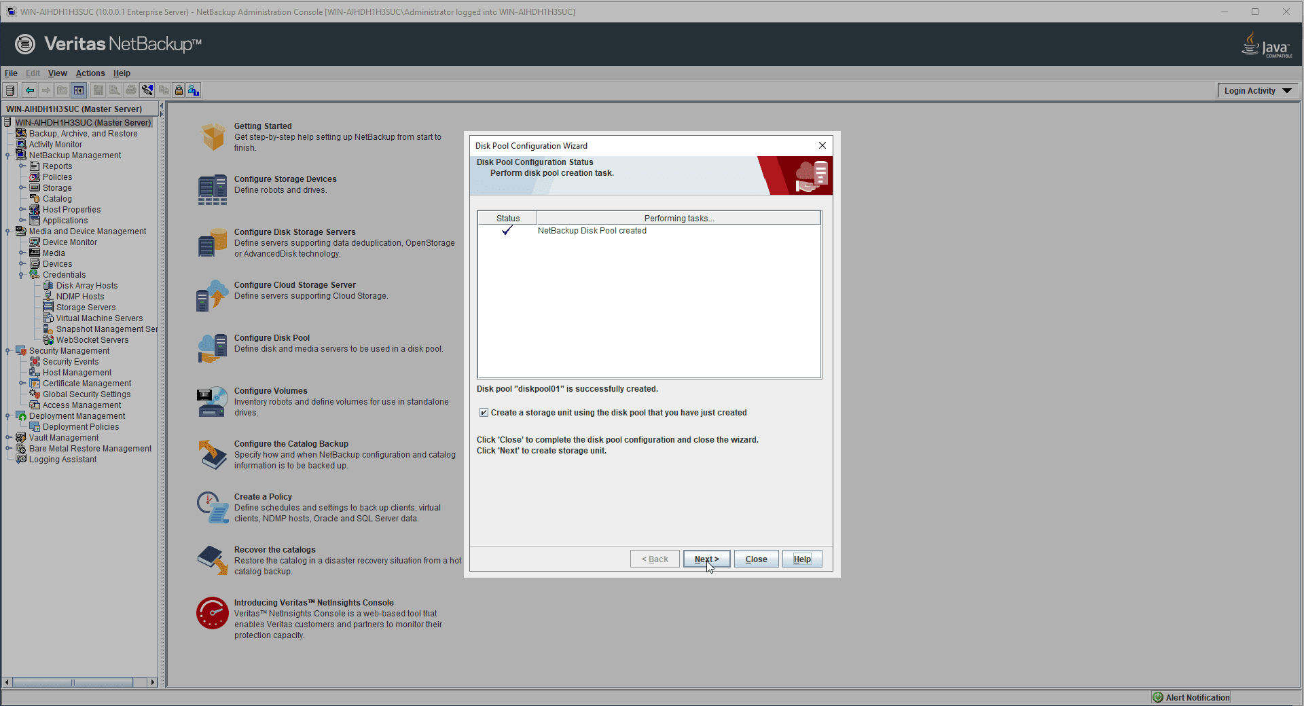Expand the Certificate Management tree node

[x=22, y=384]
